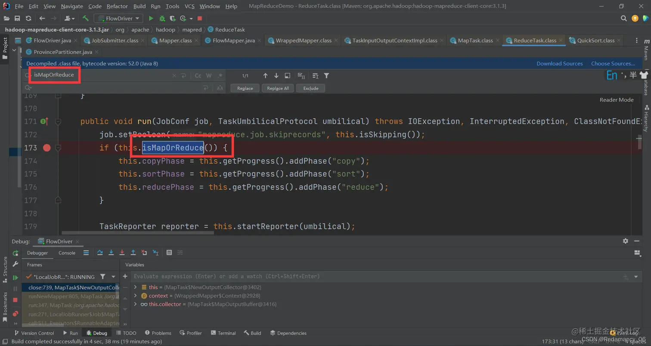The image size is (651, 346).
Task: Stop the process with the red square toolbar icon
Action: (200, 19)
